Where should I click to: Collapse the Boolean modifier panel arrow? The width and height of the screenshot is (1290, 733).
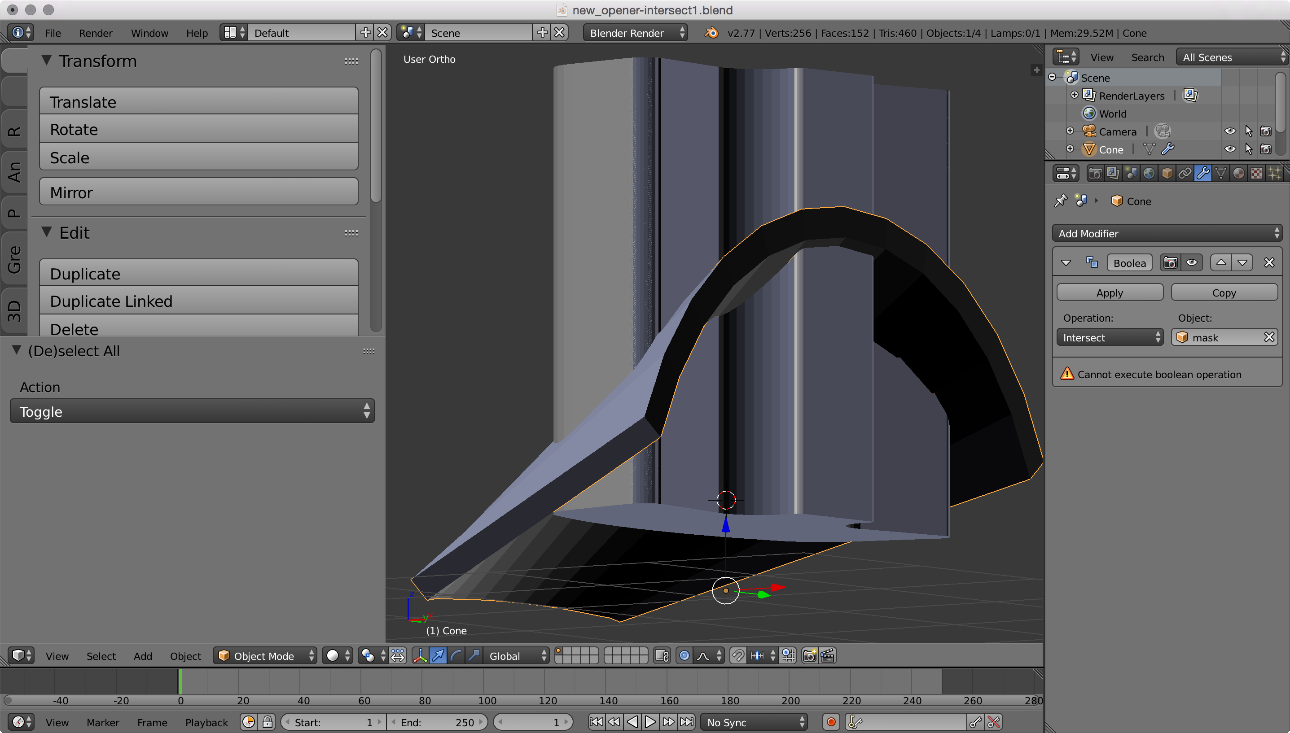coord(1066,263)
